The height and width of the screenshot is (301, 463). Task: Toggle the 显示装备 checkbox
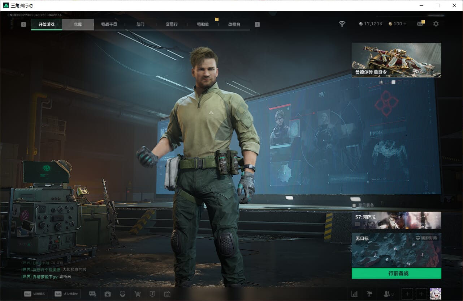pyautogui.click(x=354, y=205)
